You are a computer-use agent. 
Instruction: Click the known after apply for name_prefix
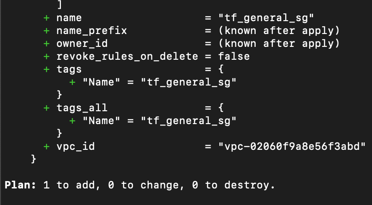279,31
